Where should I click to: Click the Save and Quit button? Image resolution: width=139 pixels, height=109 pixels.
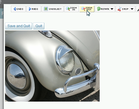tap(19, 26)
